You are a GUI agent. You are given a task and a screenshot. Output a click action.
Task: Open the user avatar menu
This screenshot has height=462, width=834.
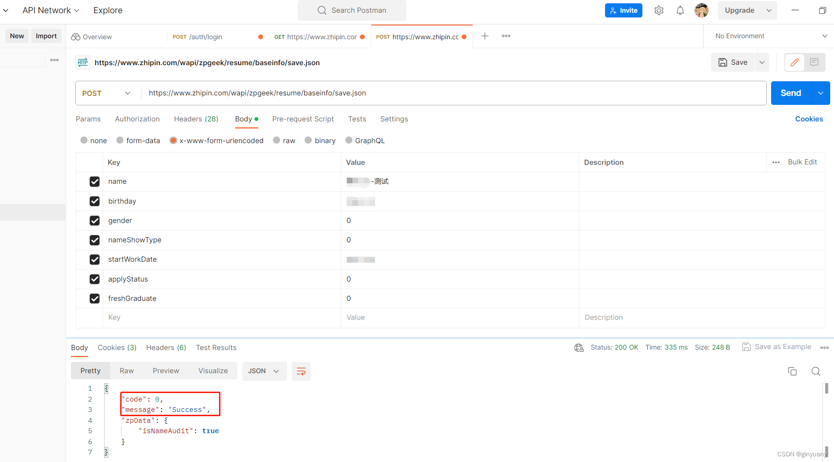pyautogui.click(x=702, y=10)
